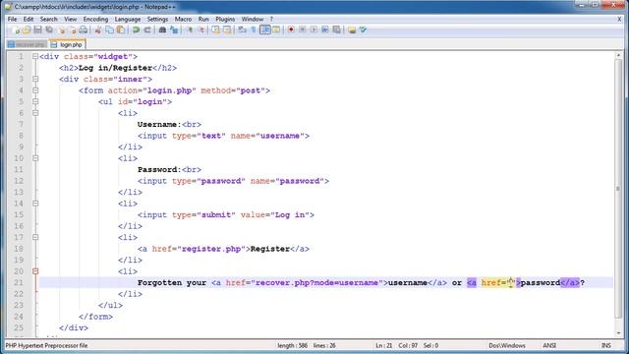Image resolution: width=629 pixels, height=354 pixels.
Task: Open the Window menu
Action: click(x=253, y=19)
